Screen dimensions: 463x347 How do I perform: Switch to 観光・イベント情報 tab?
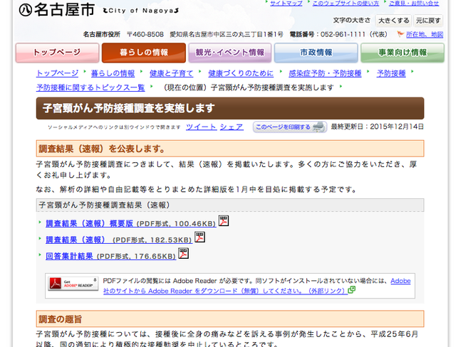click(229, 53)
